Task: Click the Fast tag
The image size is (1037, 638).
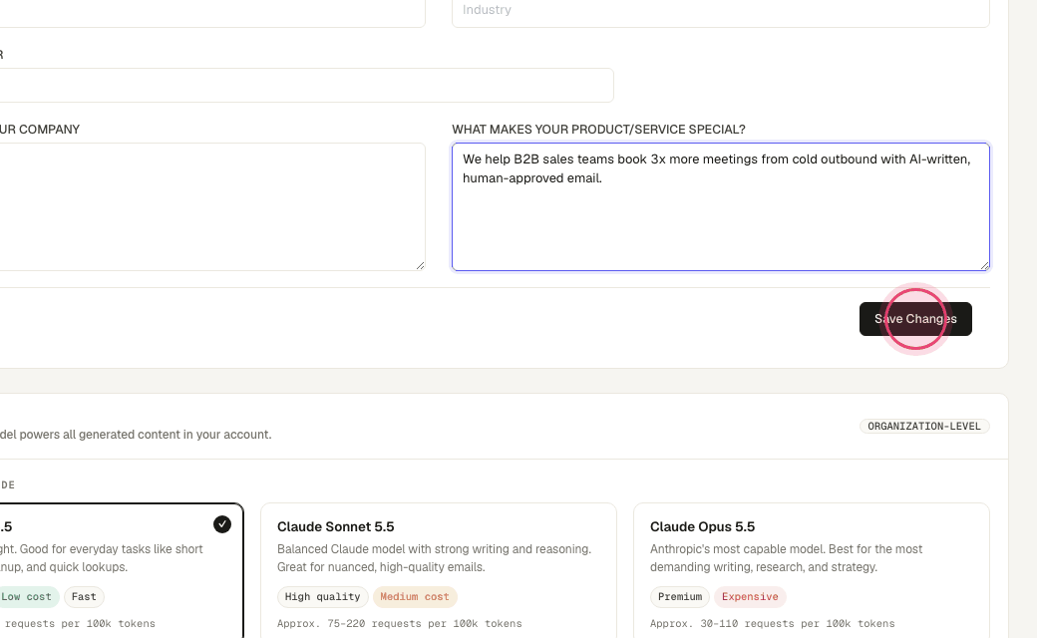Action: click(84, 597)
